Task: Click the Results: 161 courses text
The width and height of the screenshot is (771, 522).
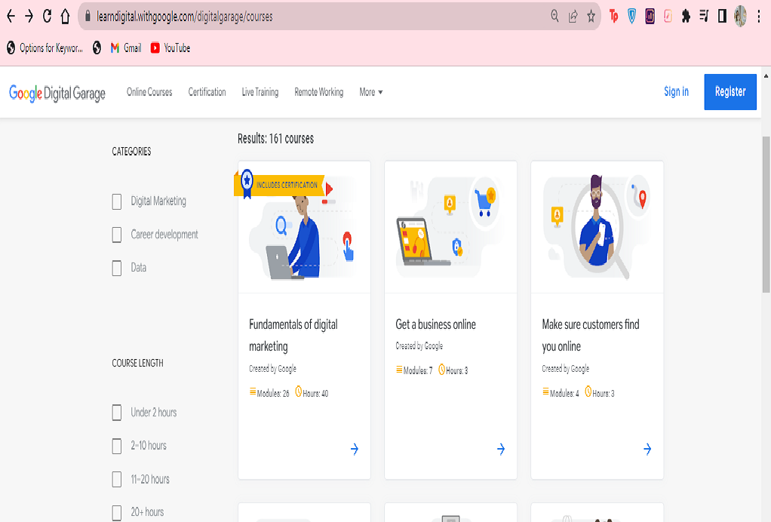Action: [275, 139]
